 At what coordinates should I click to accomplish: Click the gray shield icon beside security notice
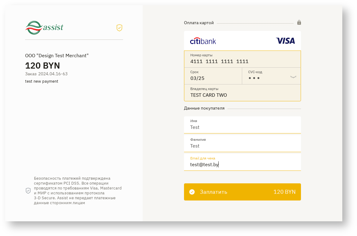(x=28, y=191)
